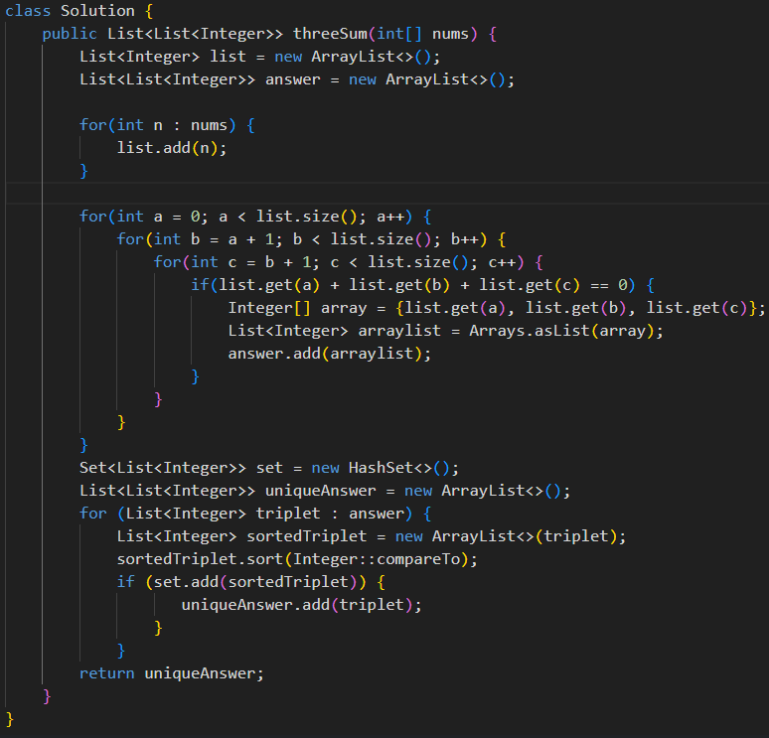
Task: Click the method name 'threeSum'
Action: coord(330,34)
